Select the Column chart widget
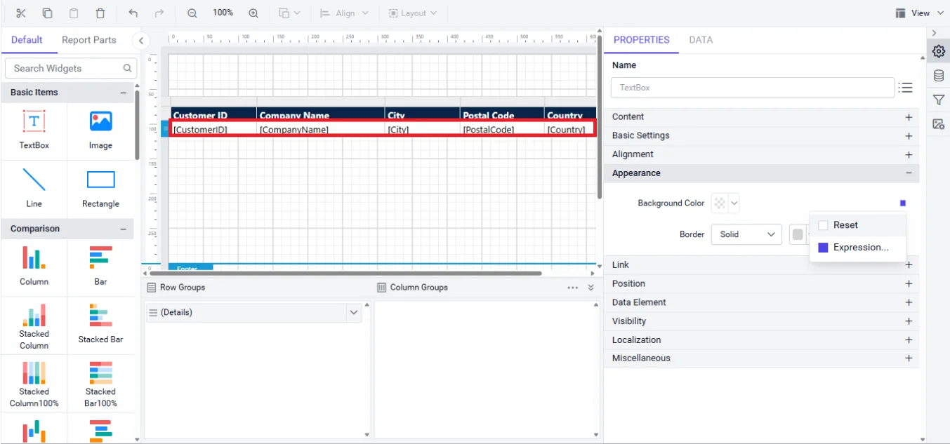950x444 pixels. (x=34, y=266)
